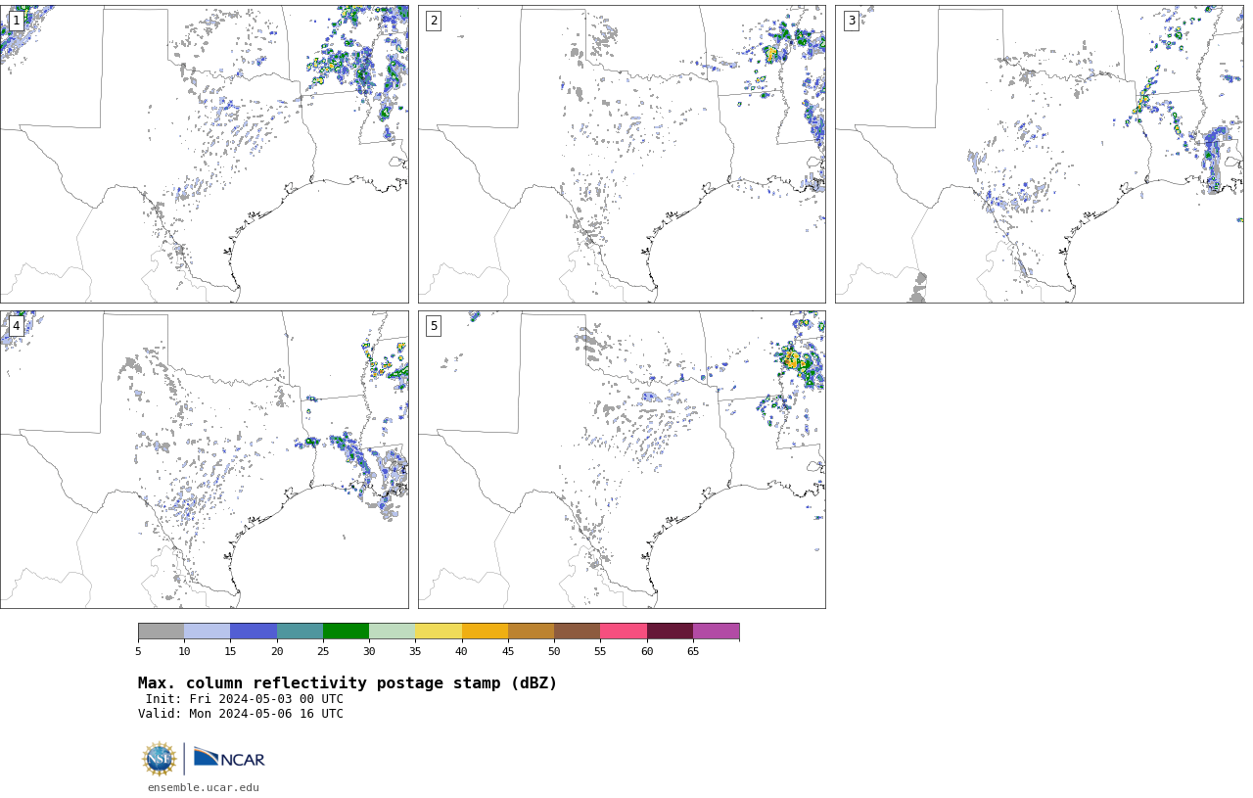Click the NSF logo icon
Screen dimensions: 1253x798
coord(160,759)
